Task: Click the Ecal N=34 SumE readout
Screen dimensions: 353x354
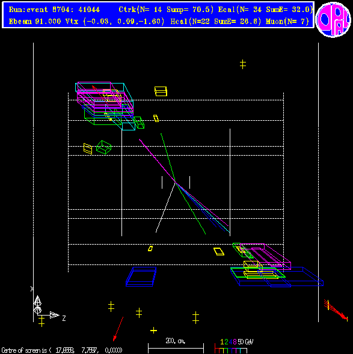Action: (266, 10)
